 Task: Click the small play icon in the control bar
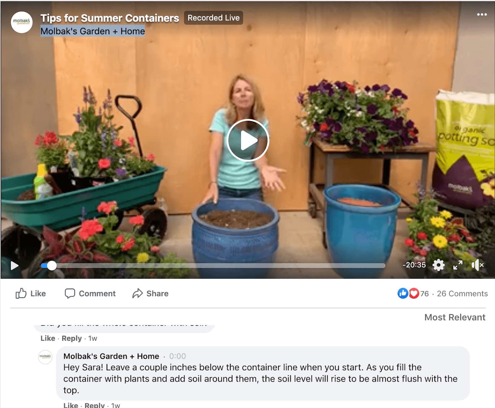pyautogui.click(x=15, y=265)
